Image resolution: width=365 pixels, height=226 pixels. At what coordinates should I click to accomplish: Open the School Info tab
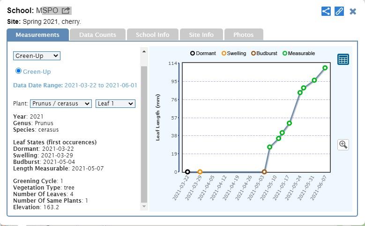coord(152,35)
